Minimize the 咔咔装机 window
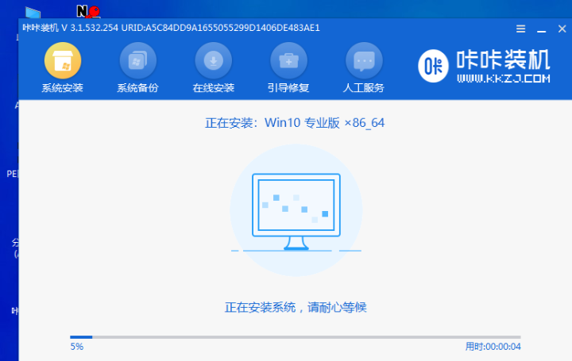This screenshot has height=361, width=572. (541, 29)
